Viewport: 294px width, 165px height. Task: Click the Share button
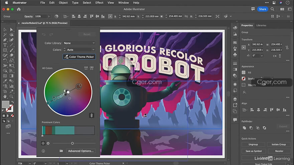[263, 9]
